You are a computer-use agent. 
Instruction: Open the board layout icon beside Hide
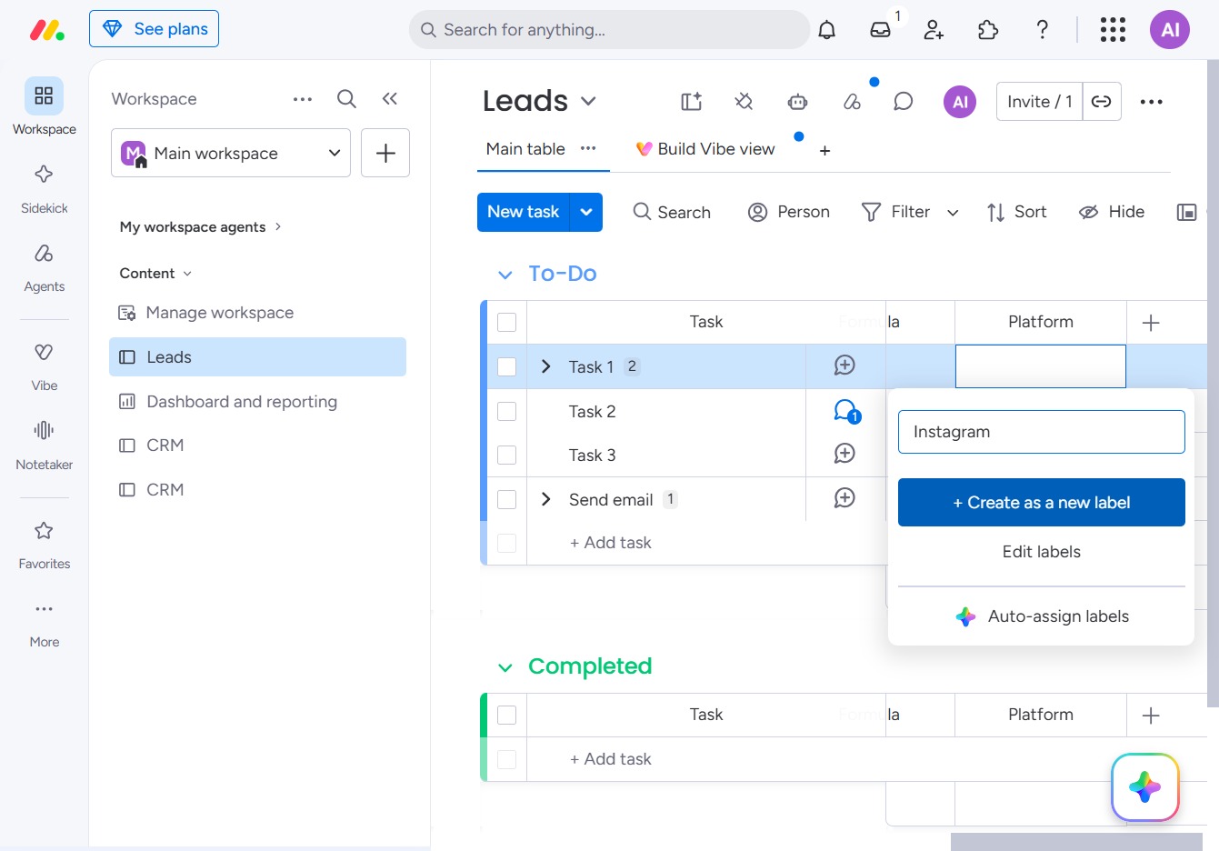click(1186, 212)
